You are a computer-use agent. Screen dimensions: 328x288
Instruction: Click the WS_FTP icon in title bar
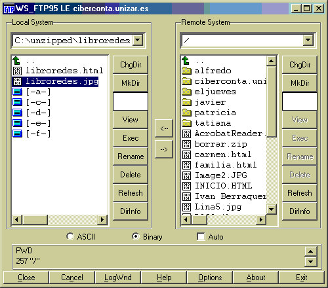coord(9,9)
